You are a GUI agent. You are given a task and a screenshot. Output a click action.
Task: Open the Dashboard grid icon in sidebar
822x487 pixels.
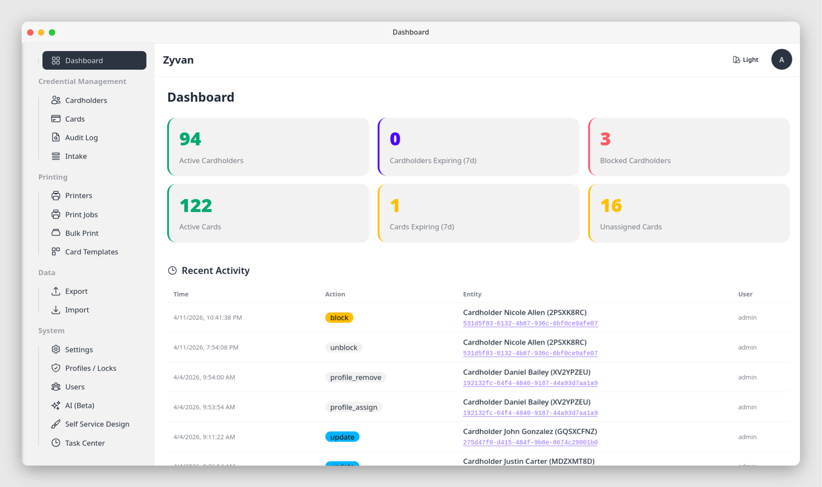coord(56,61)
